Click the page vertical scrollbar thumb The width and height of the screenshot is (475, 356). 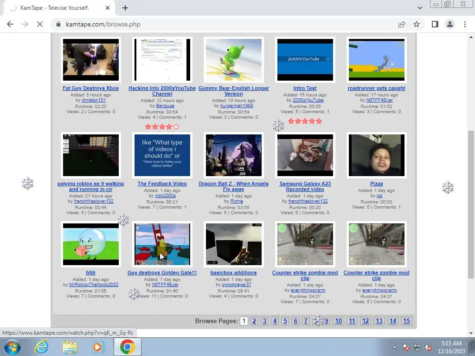pyautogui.click(x=471, y=204)
